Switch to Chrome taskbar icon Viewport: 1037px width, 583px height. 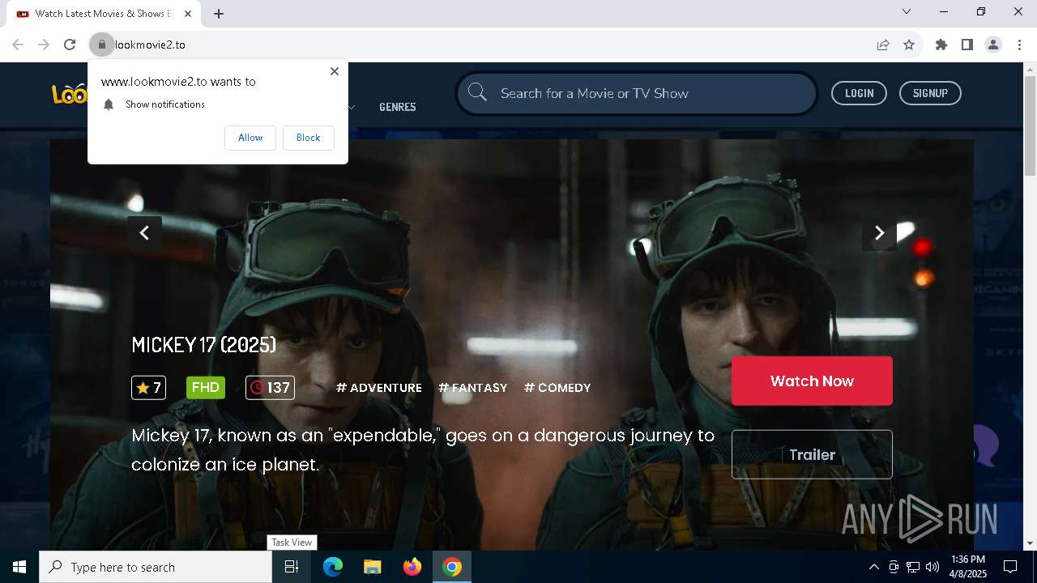point(452,567)
